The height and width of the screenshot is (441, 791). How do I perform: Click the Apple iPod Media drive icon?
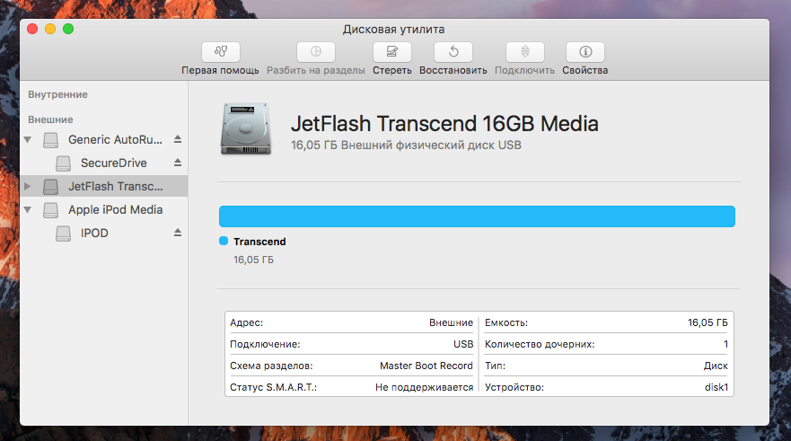(50, 210)
